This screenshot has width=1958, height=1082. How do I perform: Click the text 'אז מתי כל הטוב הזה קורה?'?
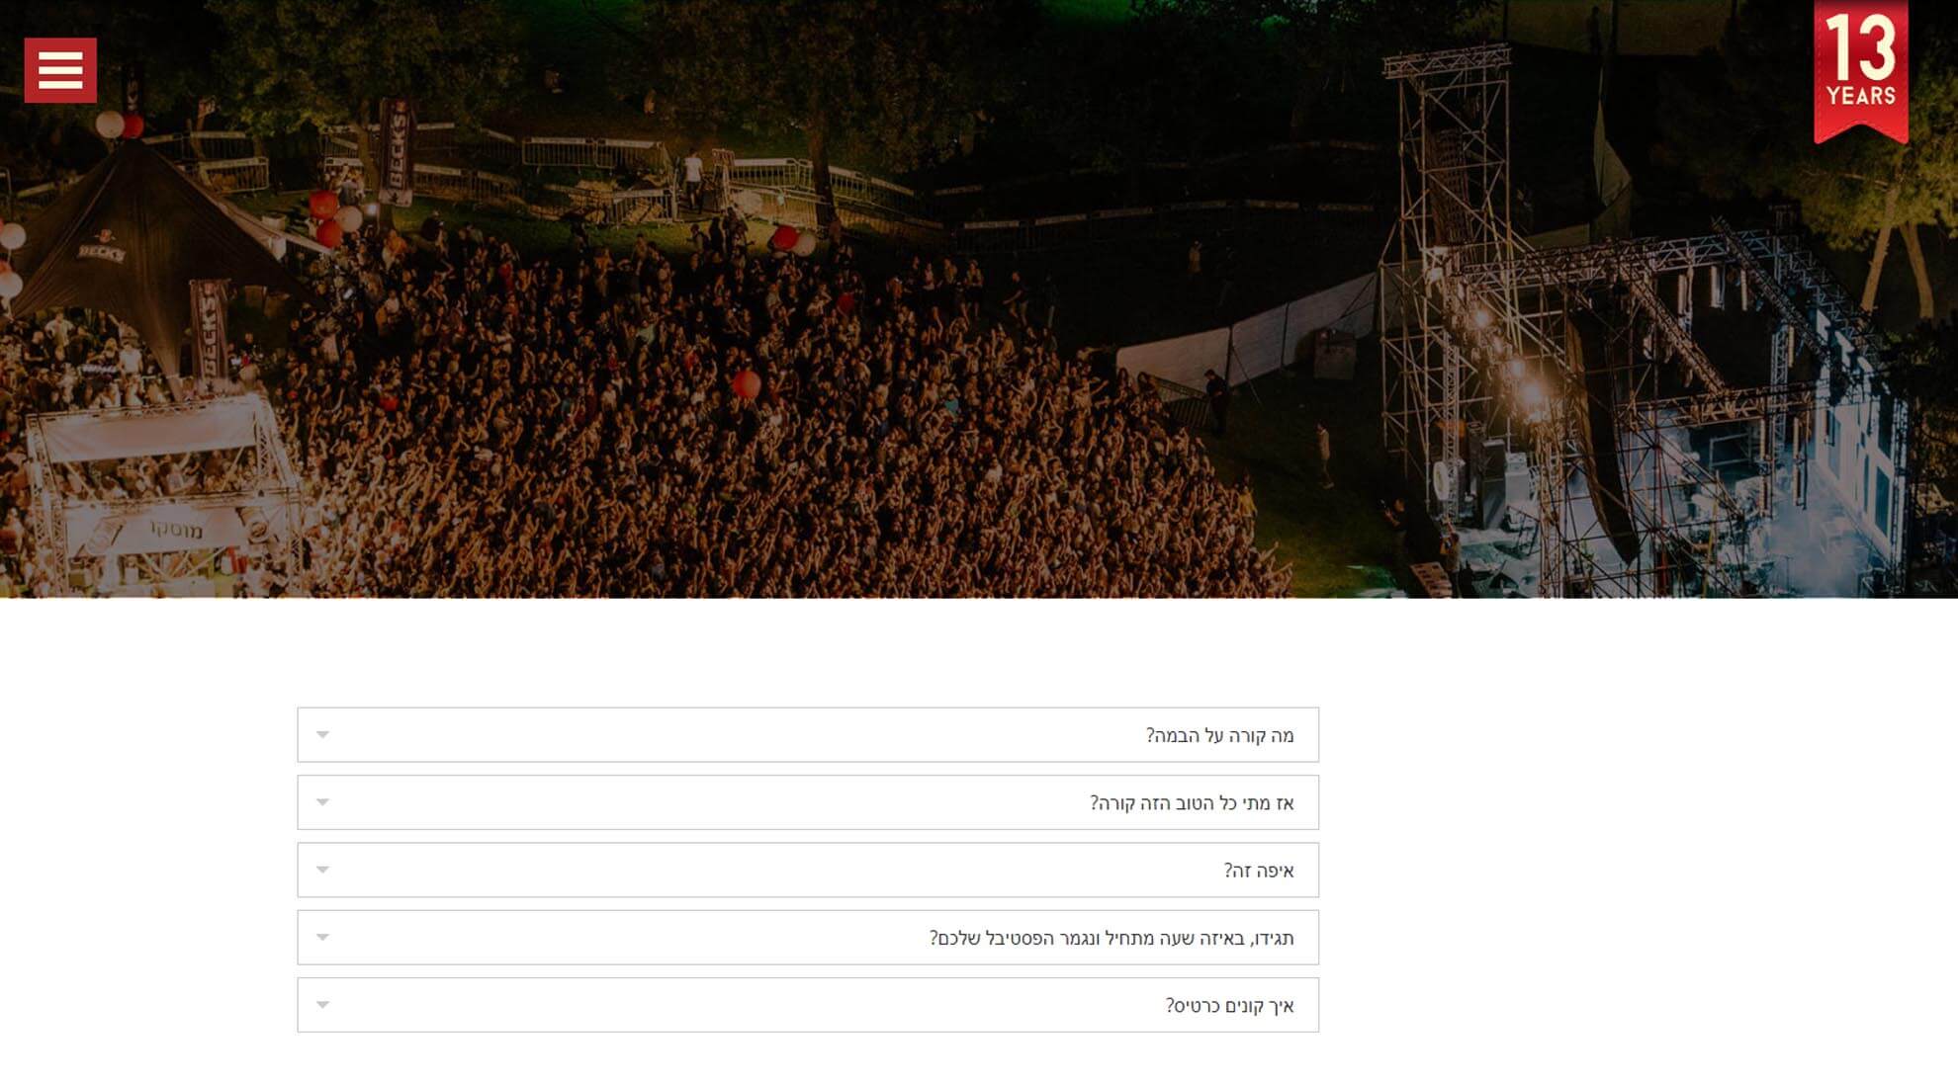pyautogui.click(x=1192, y=802)
